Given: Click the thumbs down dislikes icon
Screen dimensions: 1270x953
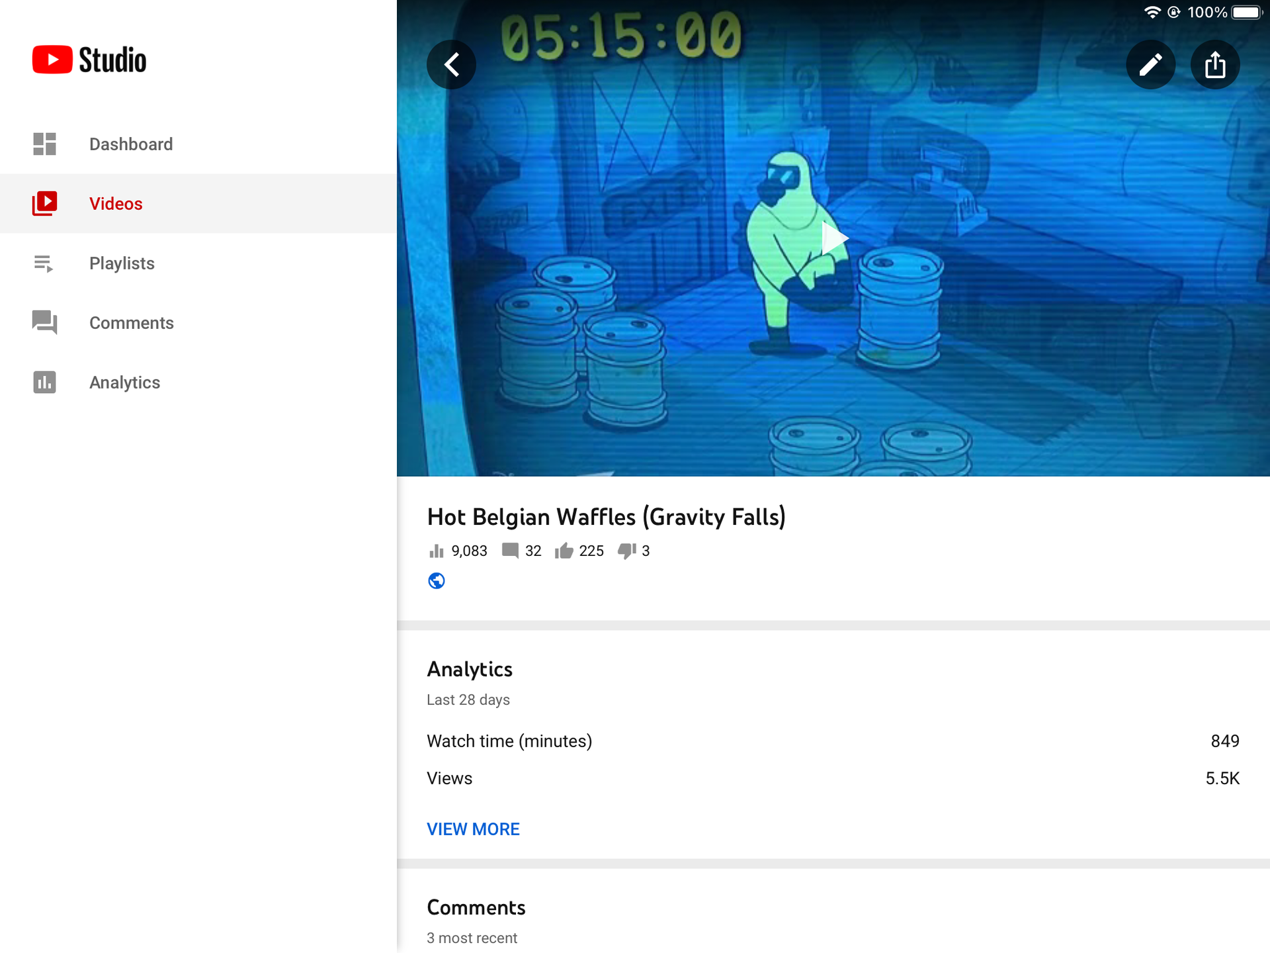Looking at the screenshot, I should 626,551.
